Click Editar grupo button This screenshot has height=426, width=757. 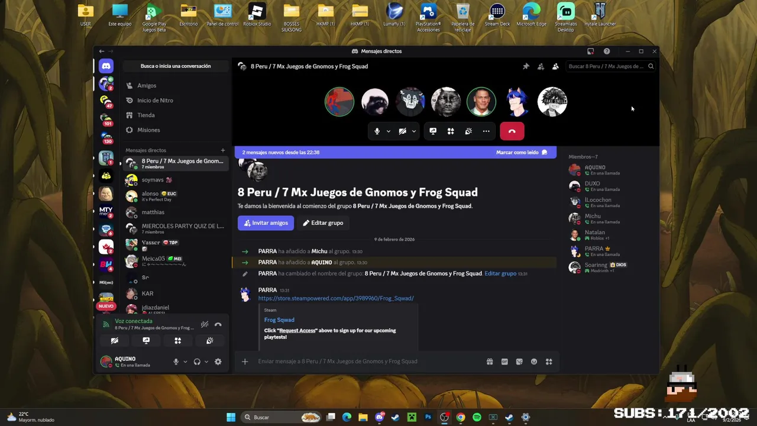pyautogui.click(x=323, y=223)
